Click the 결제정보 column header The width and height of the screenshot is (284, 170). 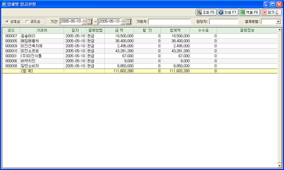[x=247, y=30]
